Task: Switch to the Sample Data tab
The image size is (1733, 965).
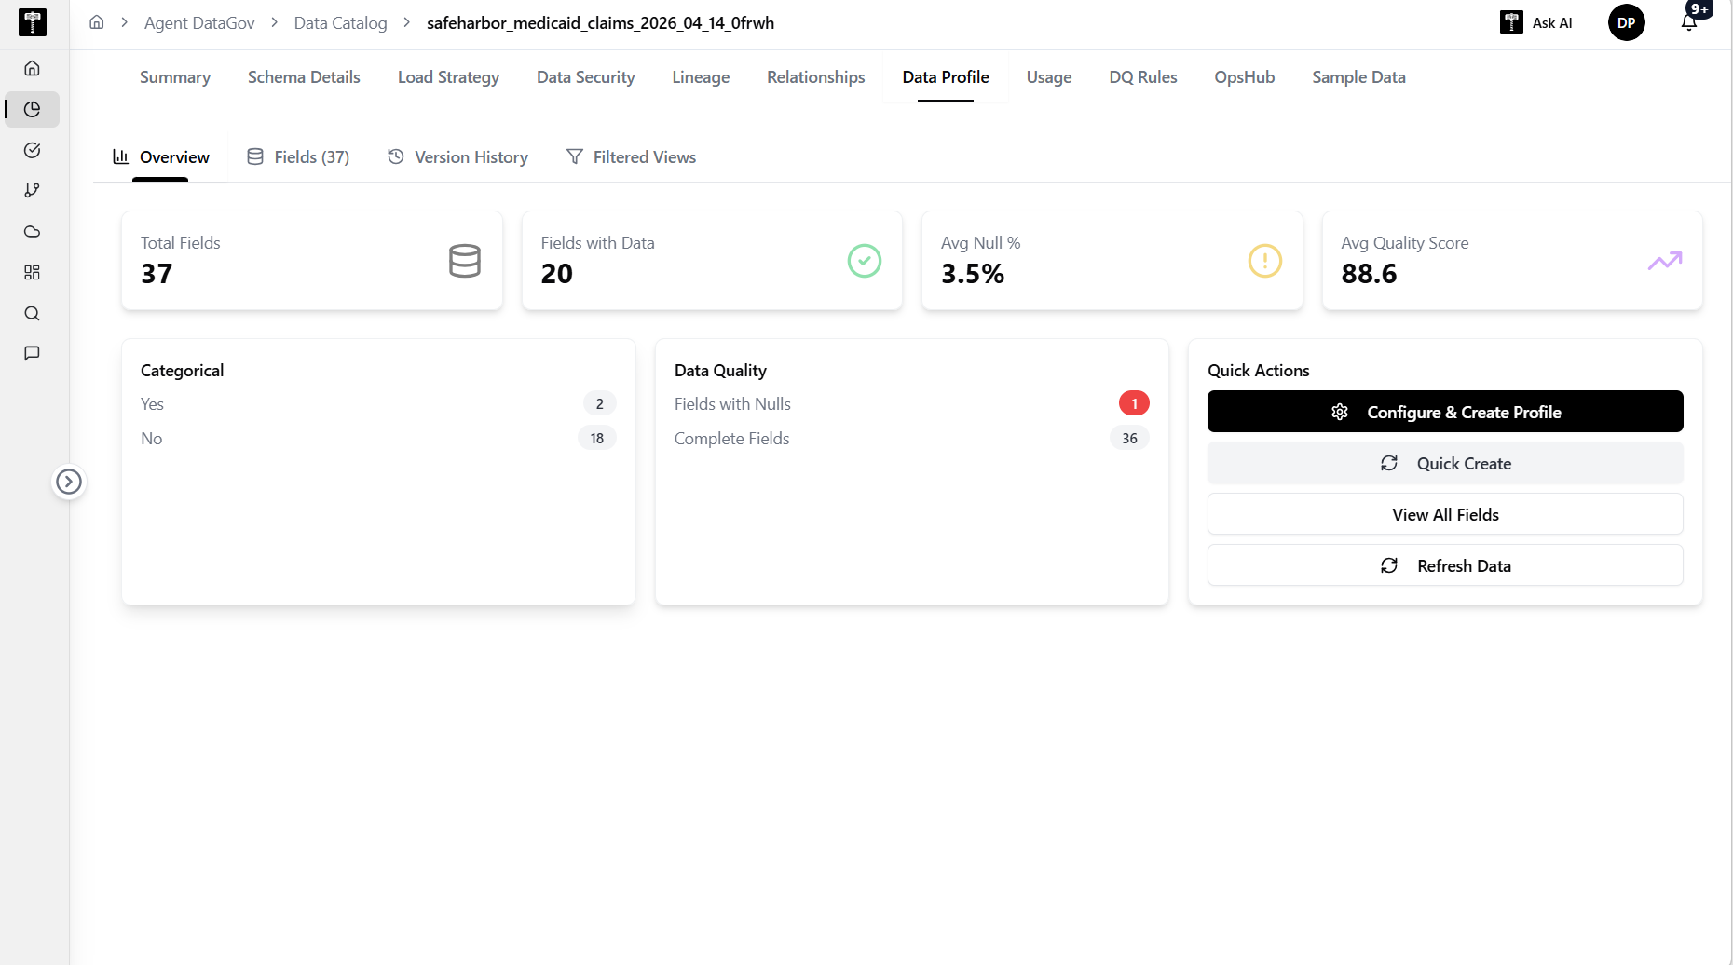Action: tap(1358, 77)
